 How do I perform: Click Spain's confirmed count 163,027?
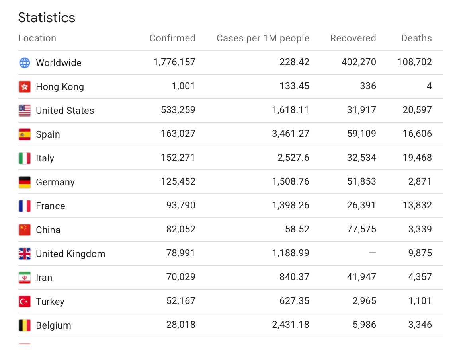click(178, 134)
